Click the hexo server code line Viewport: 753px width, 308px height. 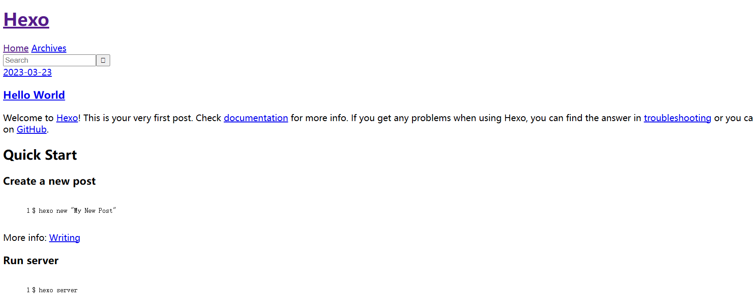(55, 290)
